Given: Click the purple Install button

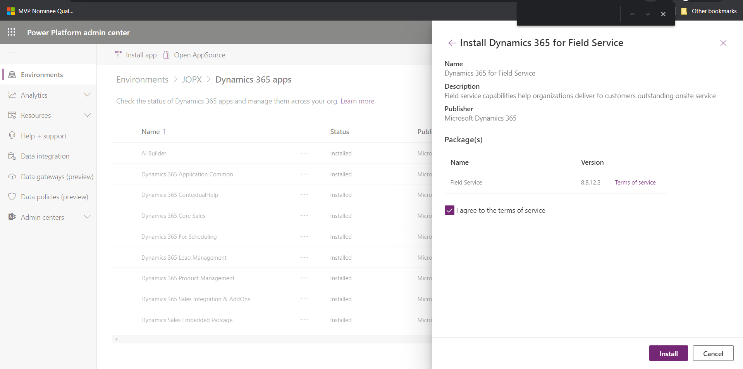Looking at the screenshot, I should point(669,353).
